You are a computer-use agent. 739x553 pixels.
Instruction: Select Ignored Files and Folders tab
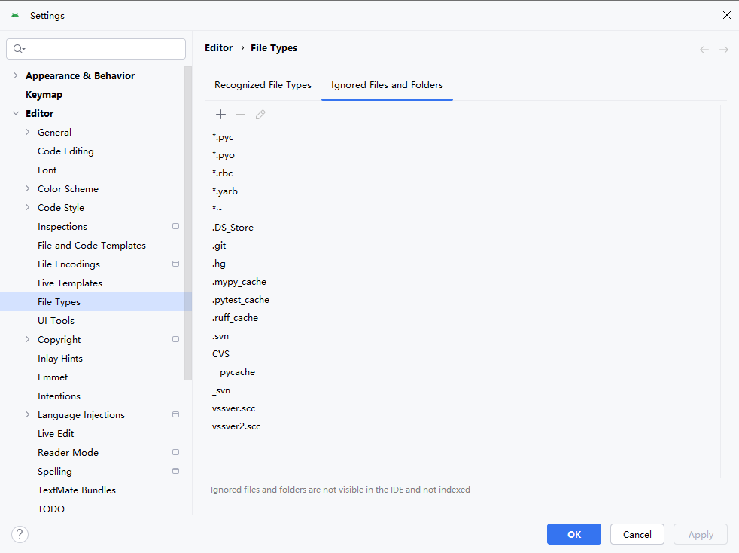pos(387,85)
